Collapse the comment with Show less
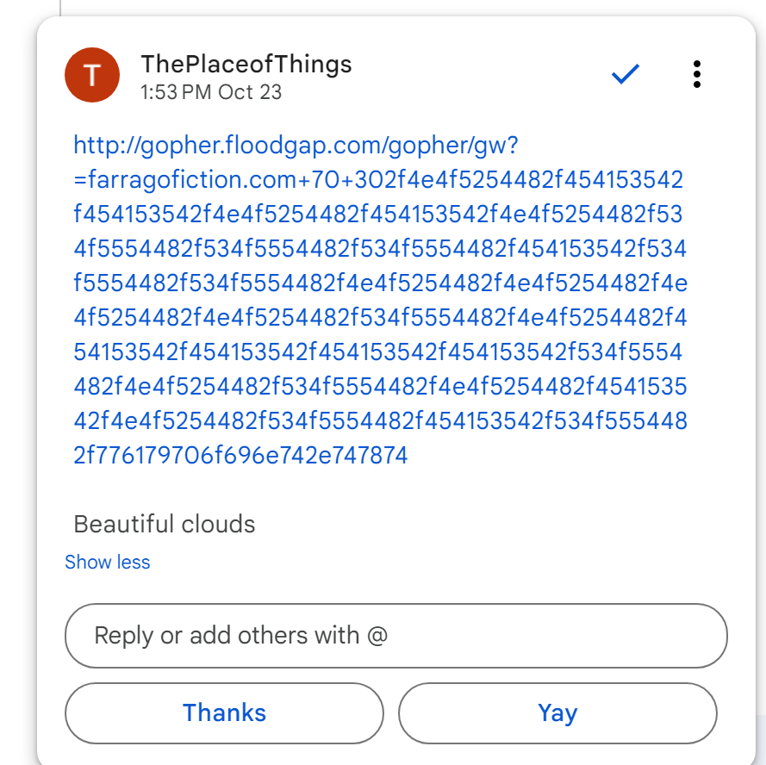Image resolution: width=766 pixels, height=765 pixels. click(108, 563)
